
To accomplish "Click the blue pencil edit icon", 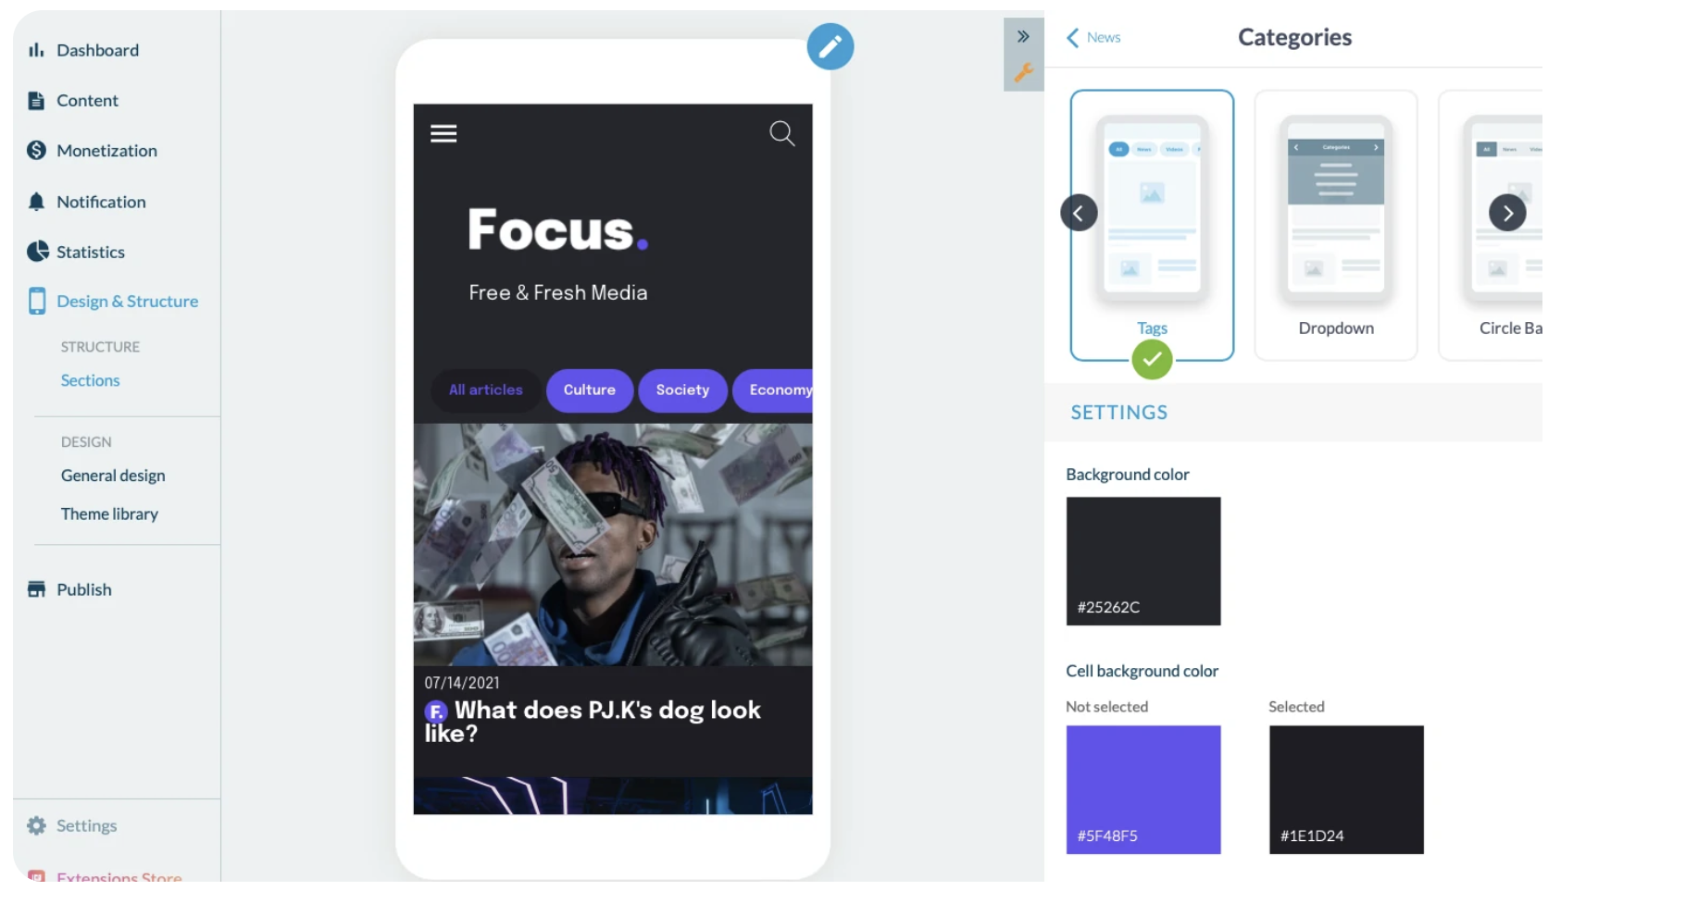I will coord(830,46).
